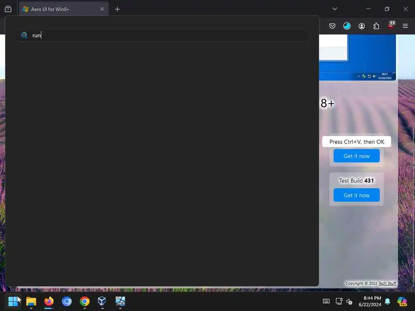This screenshot has height=311, width=415.
Task: Launch Google Chrome from the taskbar
Action: (x=85, y=301)
